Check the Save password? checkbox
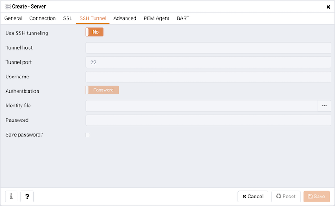Screen dimensions: 335x206 [x=88, y=135]
